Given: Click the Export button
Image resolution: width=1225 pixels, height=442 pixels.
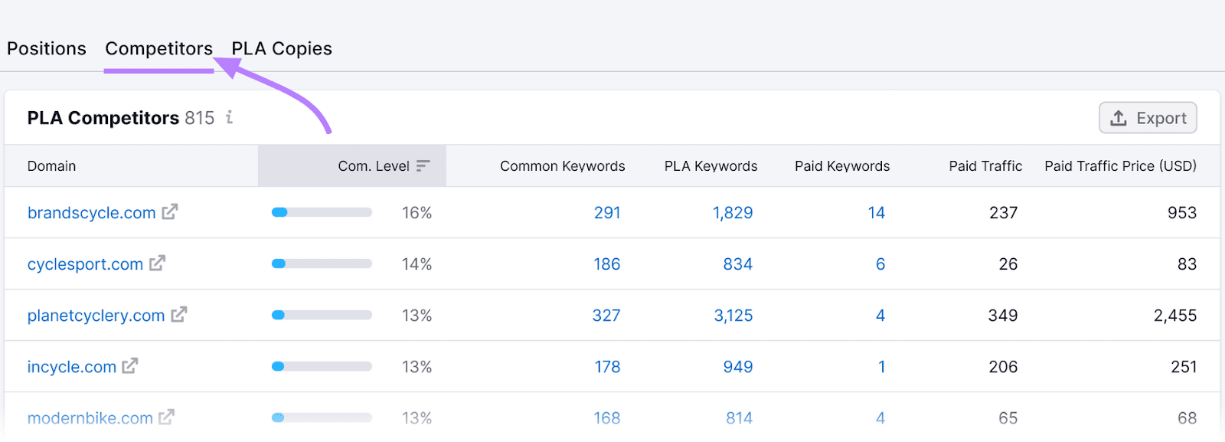Looking at the screenshot, I should coord(1148,117).
